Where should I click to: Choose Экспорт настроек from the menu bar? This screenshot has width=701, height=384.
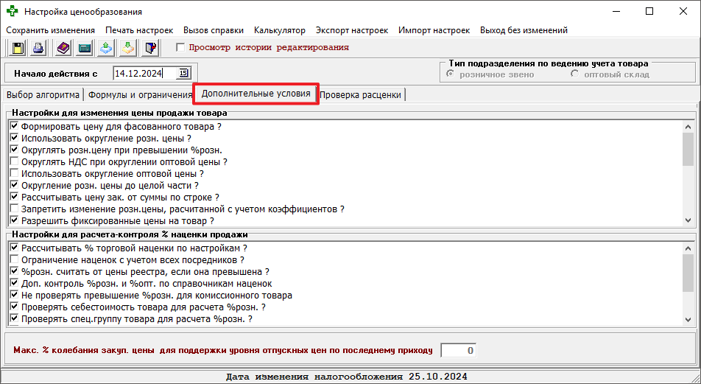pyautogui.click(x=352, y=30)
